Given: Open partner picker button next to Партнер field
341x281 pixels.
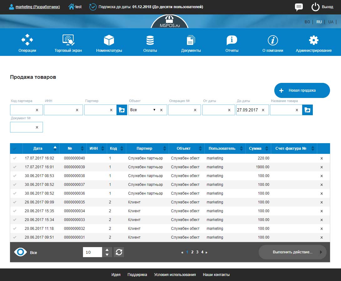Looking at the screenshot, I should point(122,110).
